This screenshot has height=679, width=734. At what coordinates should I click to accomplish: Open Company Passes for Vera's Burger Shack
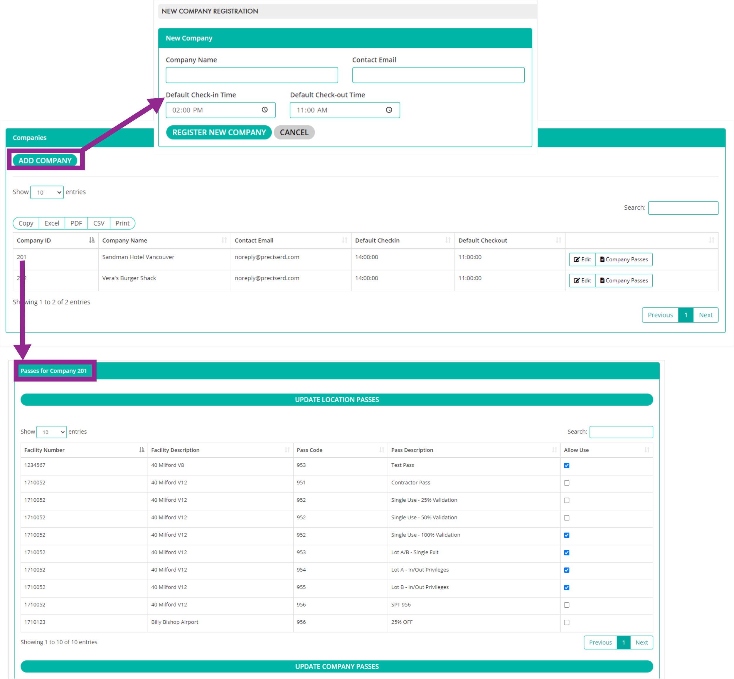point(624,280)
